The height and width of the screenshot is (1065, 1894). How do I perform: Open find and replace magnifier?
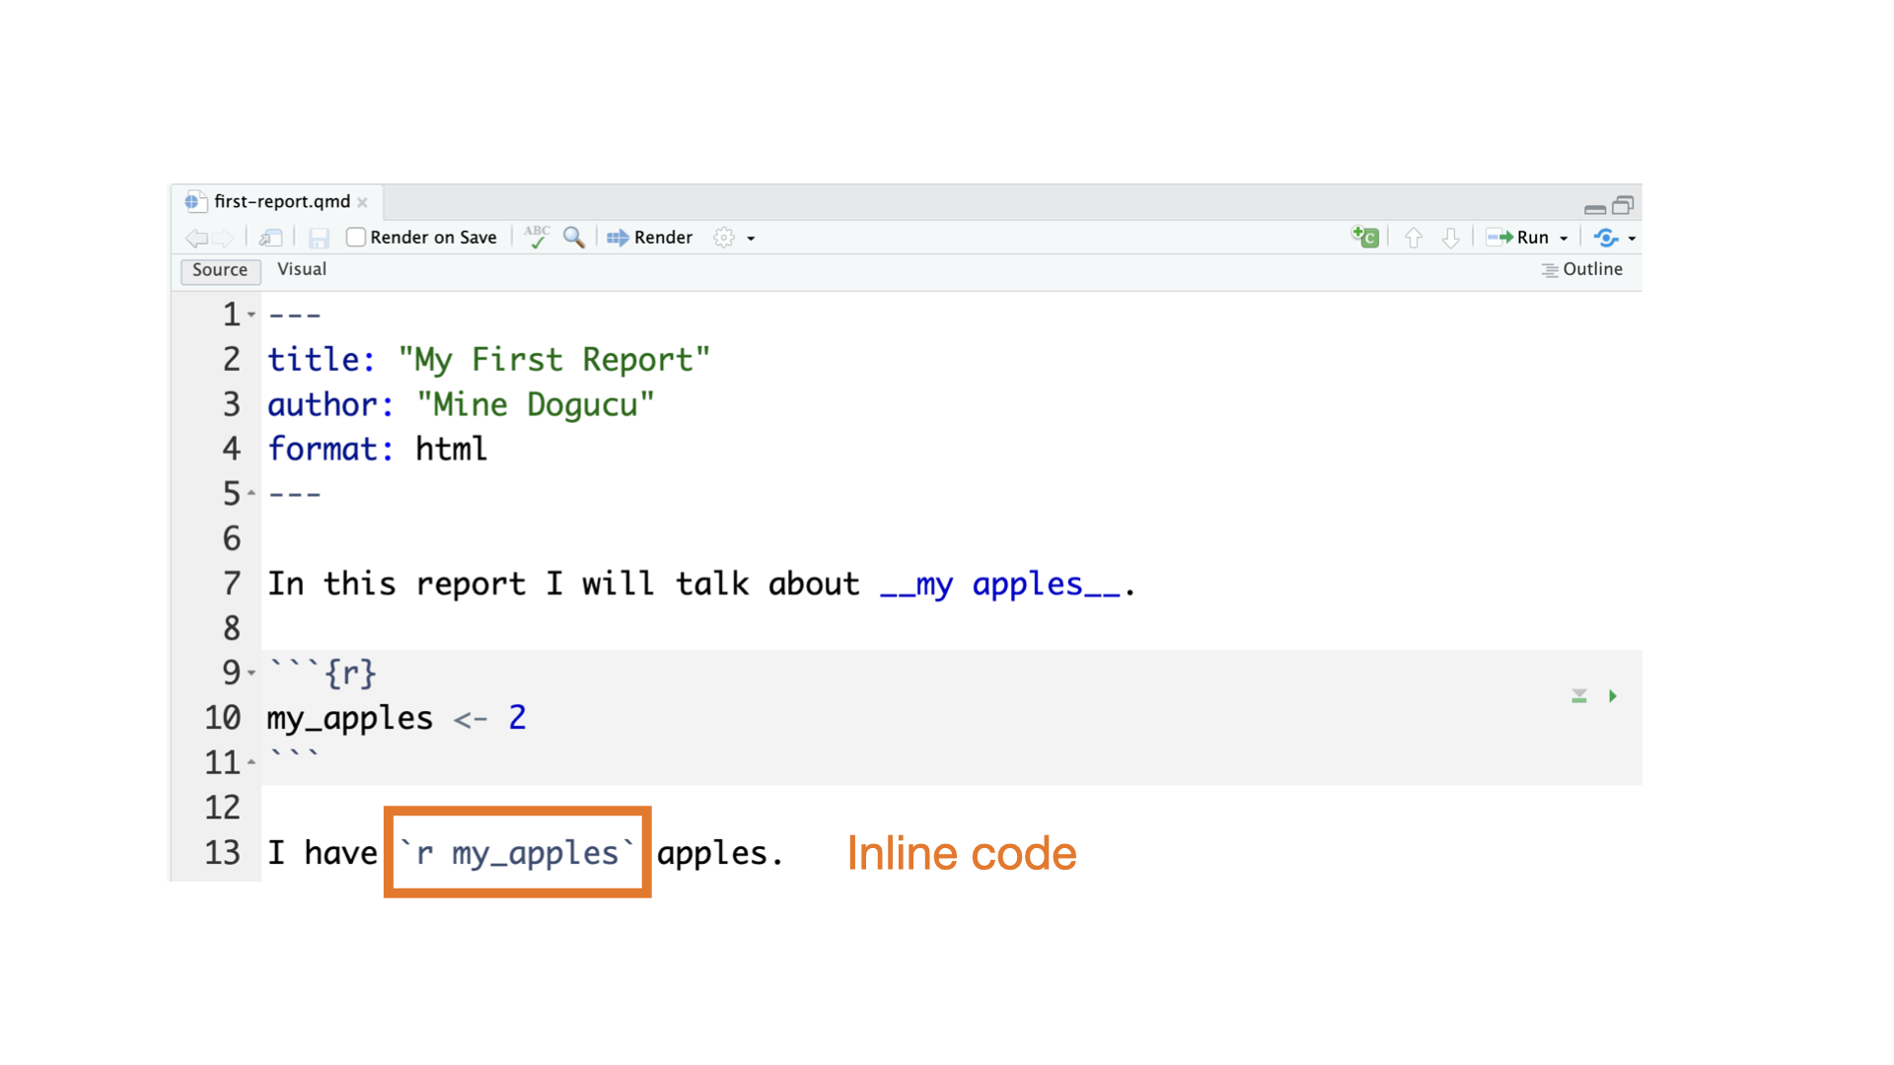coord(573,237)
